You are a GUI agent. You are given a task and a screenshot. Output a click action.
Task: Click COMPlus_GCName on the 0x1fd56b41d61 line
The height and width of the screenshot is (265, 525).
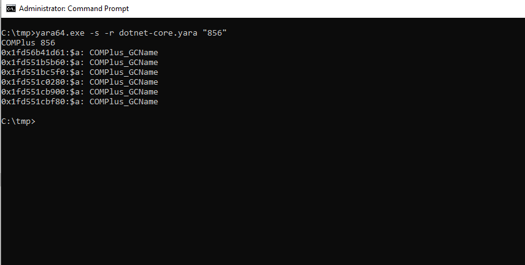(124, 52)
